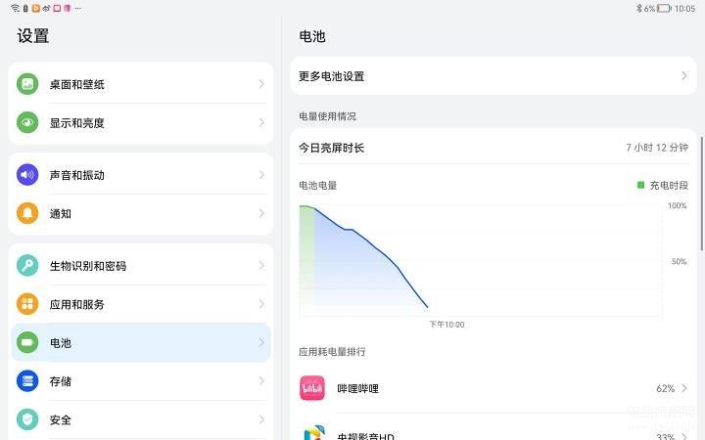Open the 通知 bell icon
705x440 pixels.
[x=27, y=213]
